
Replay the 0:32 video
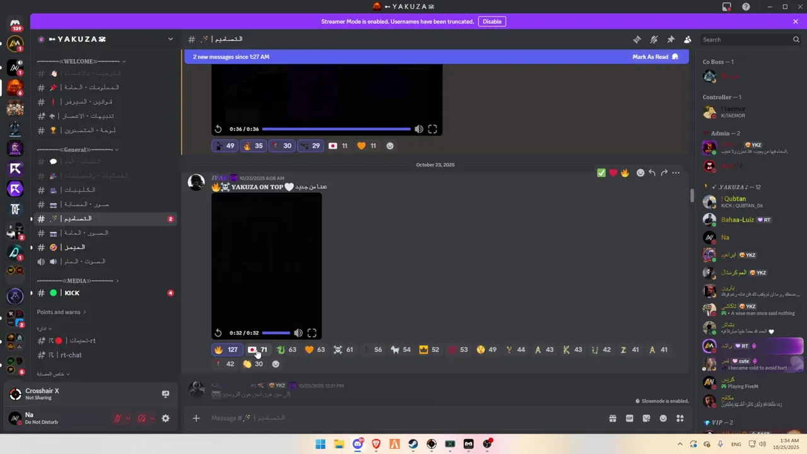pyautogui.click(x=218, y=333)
